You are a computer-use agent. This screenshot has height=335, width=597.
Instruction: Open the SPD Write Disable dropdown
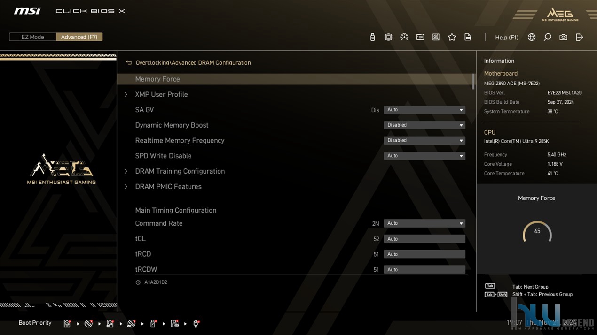click(x=424, y=156)
